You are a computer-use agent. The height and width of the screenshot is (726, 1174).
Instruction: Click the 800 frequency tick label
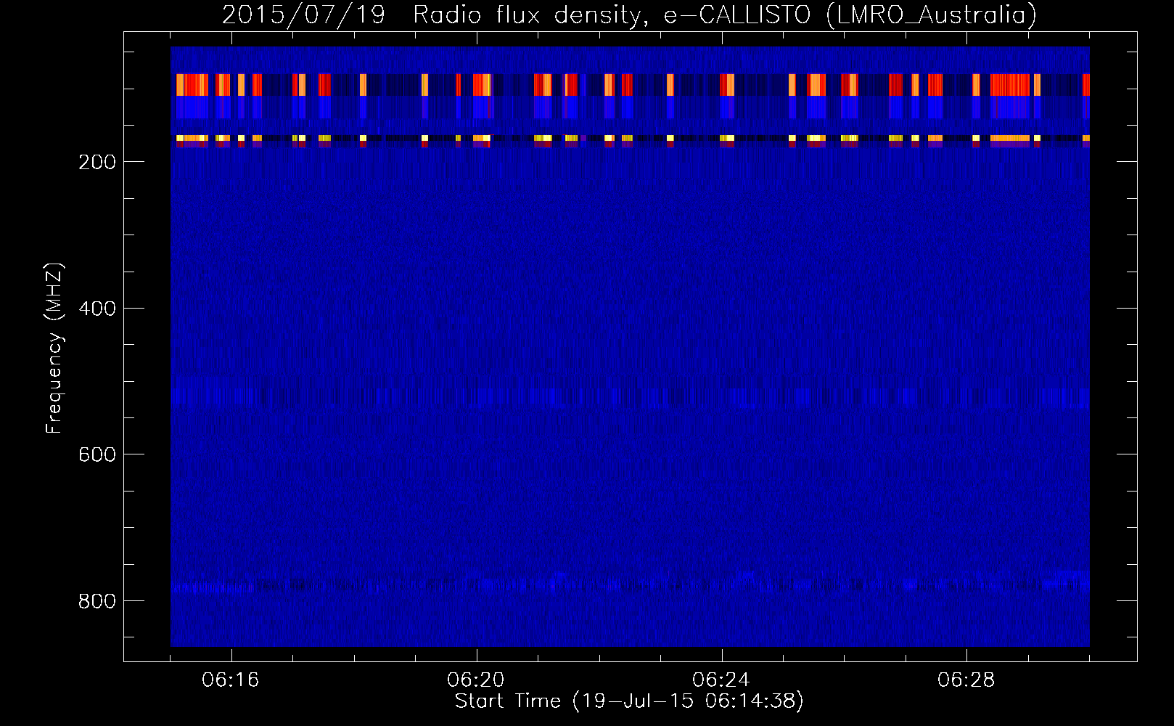click(97, 601)
